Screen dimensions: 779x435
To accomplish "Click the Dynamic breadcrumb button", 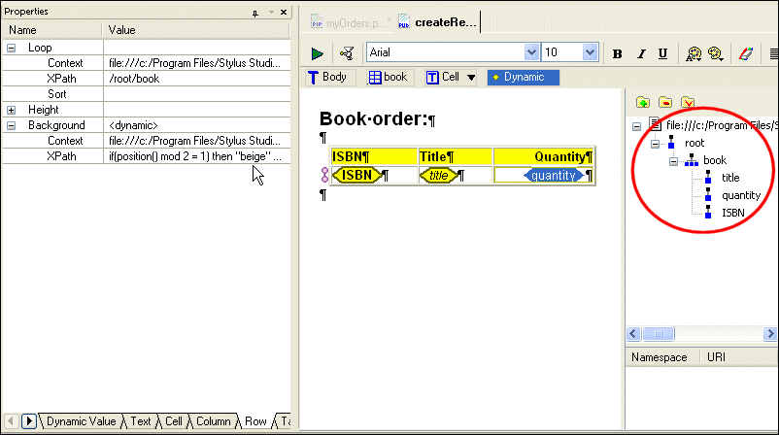I will point(523,77).
